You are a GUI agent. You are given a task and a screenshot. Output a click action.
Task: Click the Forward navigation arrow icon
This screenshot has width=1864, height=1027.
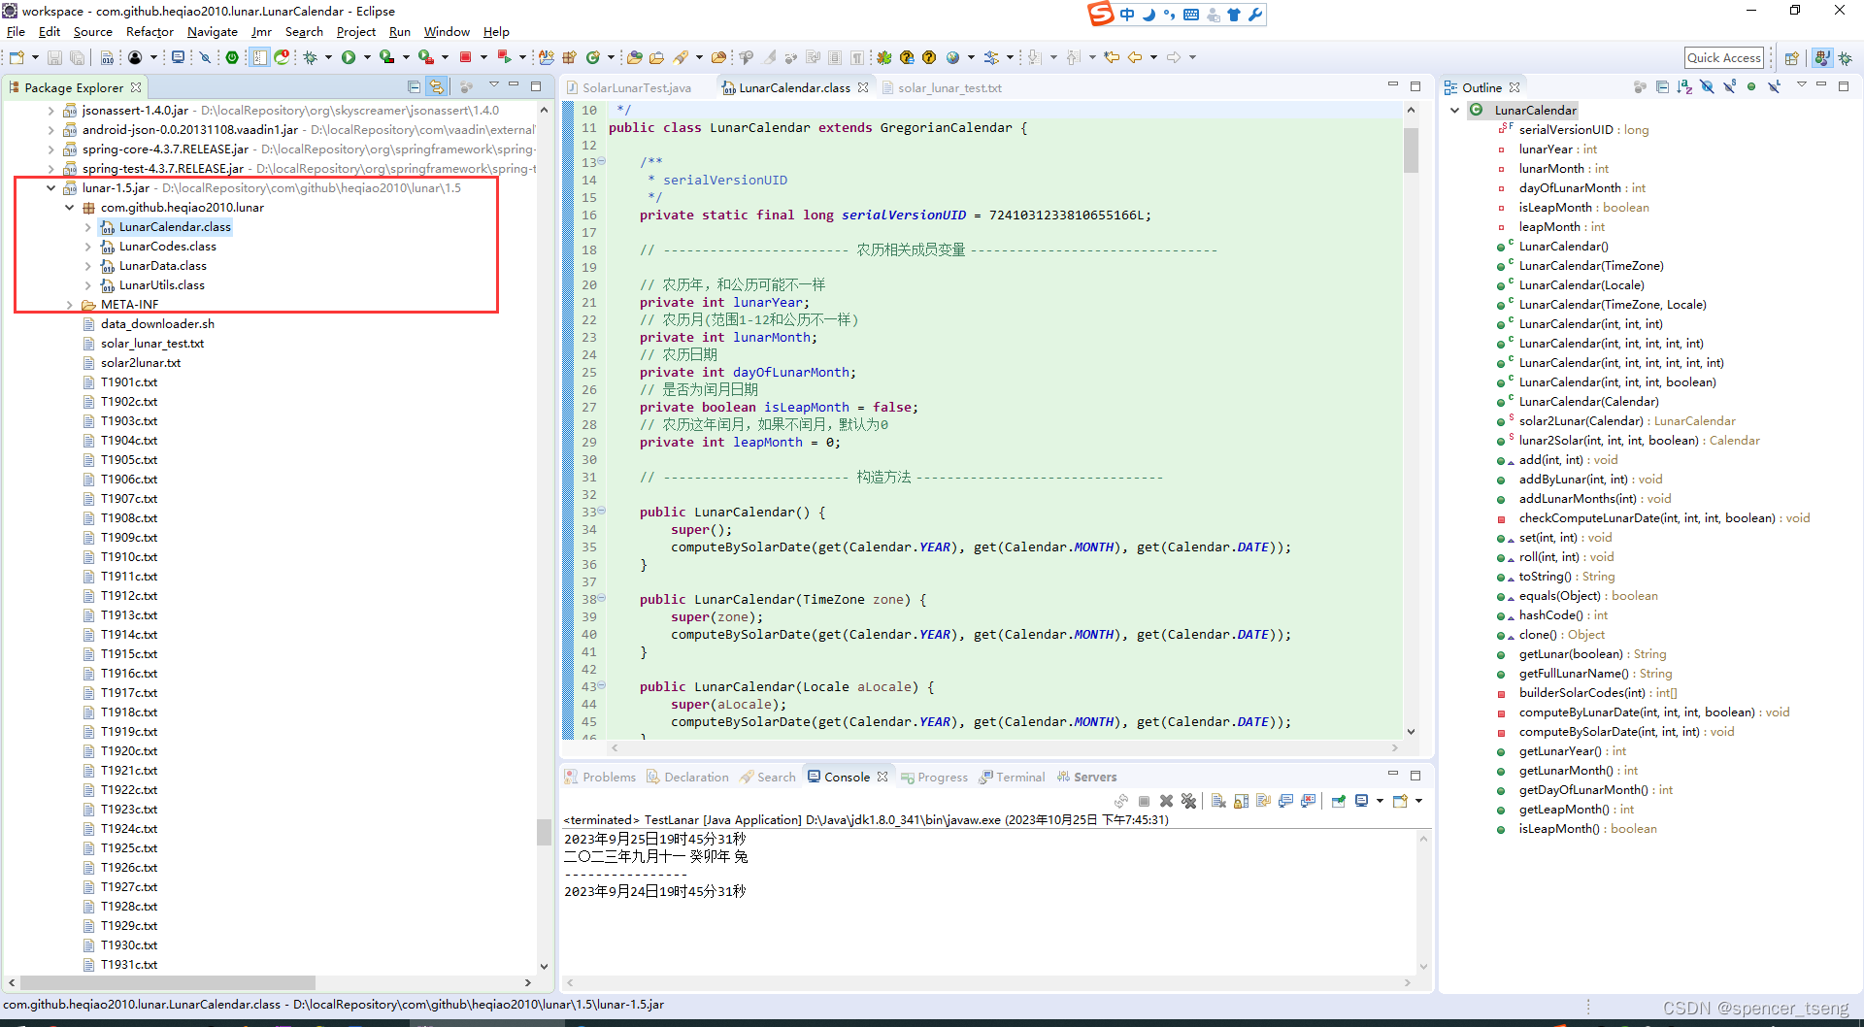[1173, 57]
